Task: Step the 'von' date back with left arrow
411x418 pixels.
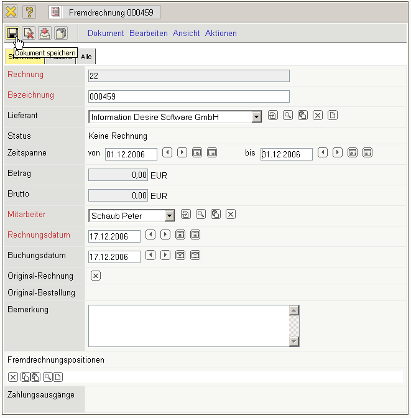Action: pos(167,152)
